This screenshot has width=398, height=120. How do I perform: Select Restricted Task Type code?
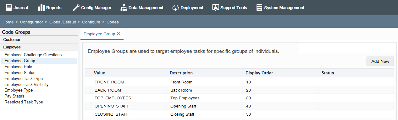[24, 102]
